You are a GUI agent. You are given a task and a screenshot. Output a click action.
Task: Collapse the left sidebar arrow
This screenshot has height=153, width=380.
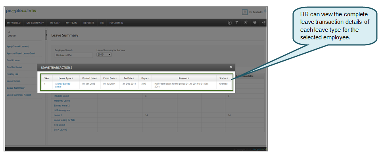(46, 35)
